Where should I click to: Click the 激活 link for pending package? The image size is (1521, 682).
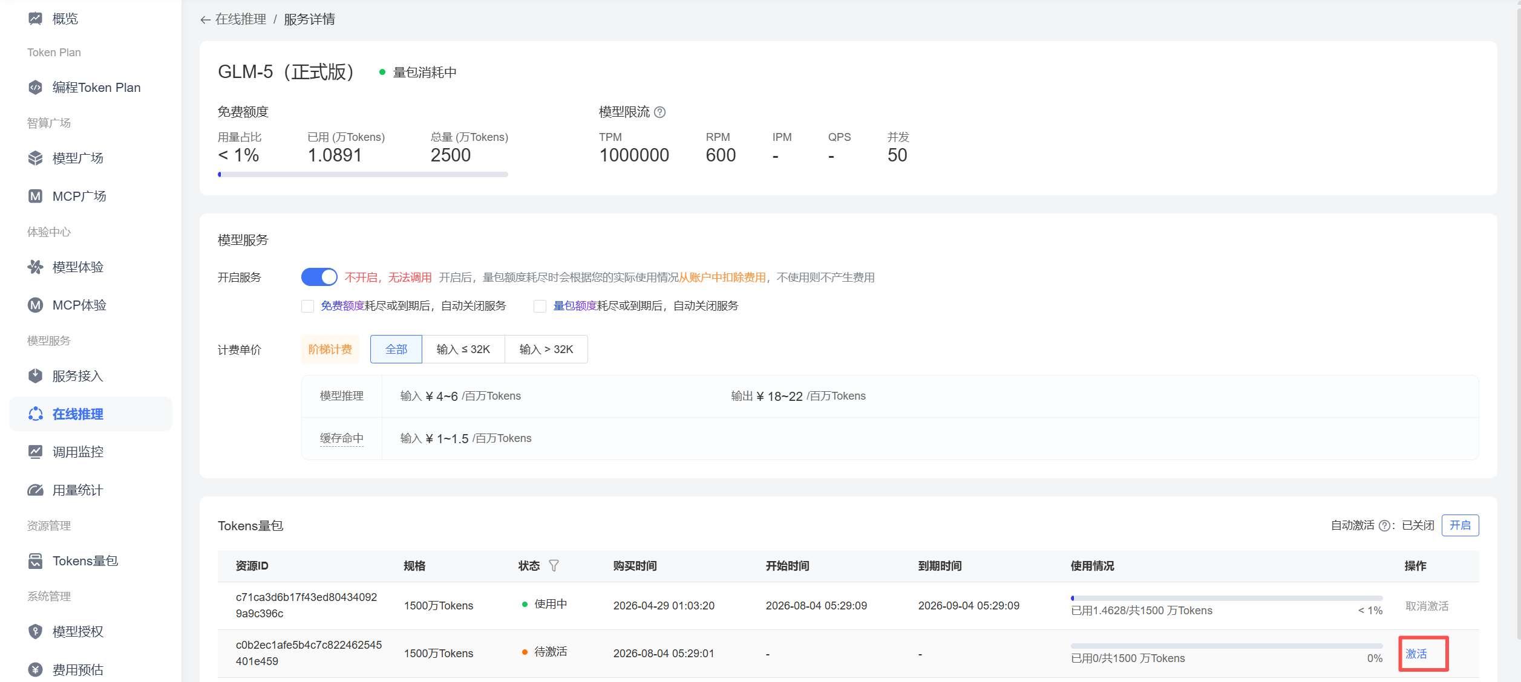pyautogui.click(x=1416, y=654)
